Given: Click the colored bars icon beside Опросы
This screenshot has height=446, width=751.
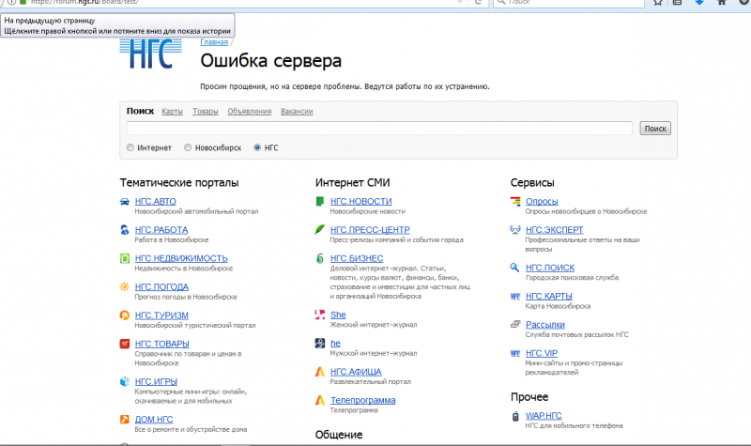Looking at the screenshot, I should tap(514, 202).
